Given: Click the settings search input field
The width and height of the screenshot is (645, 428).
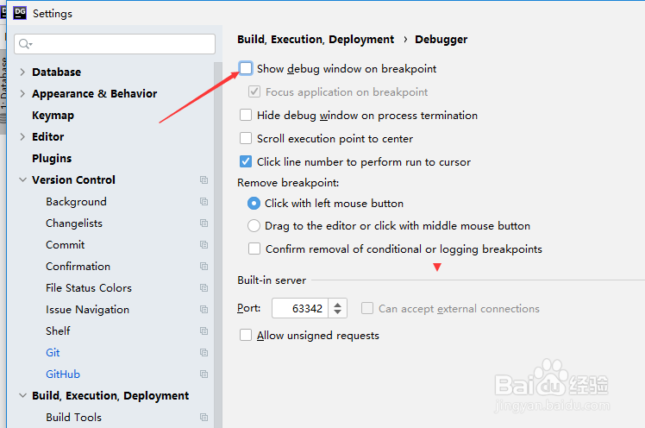Looking at the screenshot, I should pyautogui.click(x=121, y=44).
